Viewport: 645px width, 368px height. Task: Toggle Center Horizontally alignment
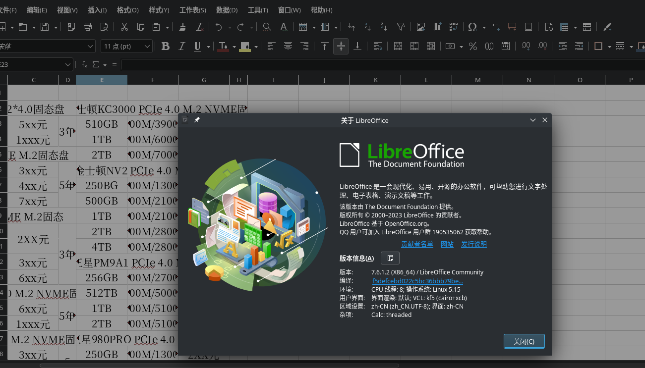(288, 46)
